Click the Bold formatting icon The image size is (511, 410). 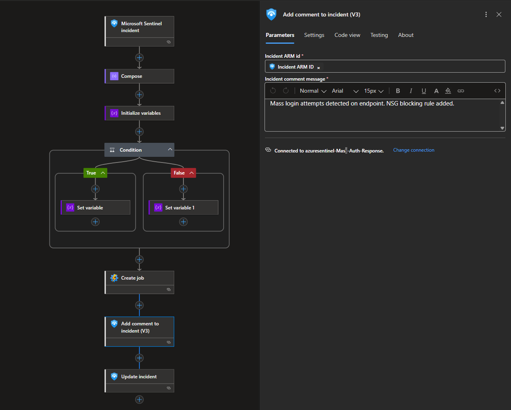tap(398, 91)
